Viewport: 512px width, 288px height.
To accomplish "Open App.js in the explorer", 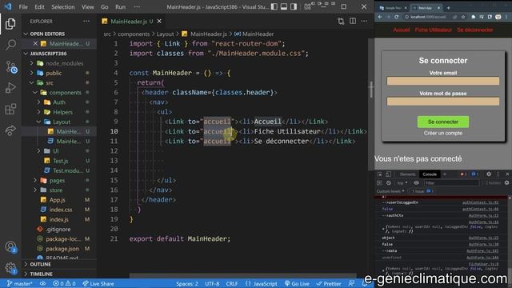I will 57,200.
